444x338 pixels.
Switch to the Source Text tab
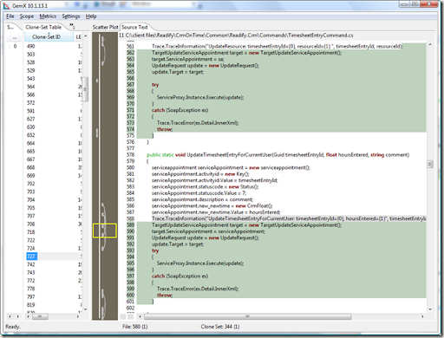pyautogui.click(x=134, y=27)
